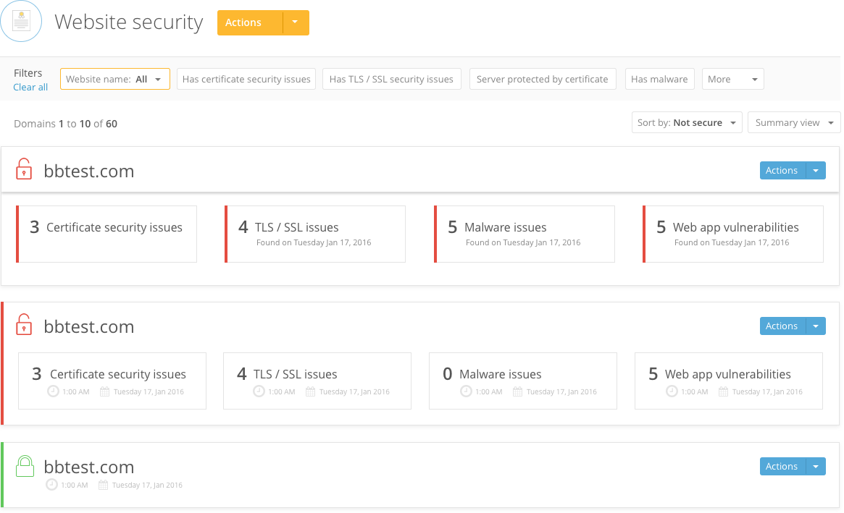Open the Summary view dropdown
Viewport: 844px width, 513px height.
pos(794,122)
